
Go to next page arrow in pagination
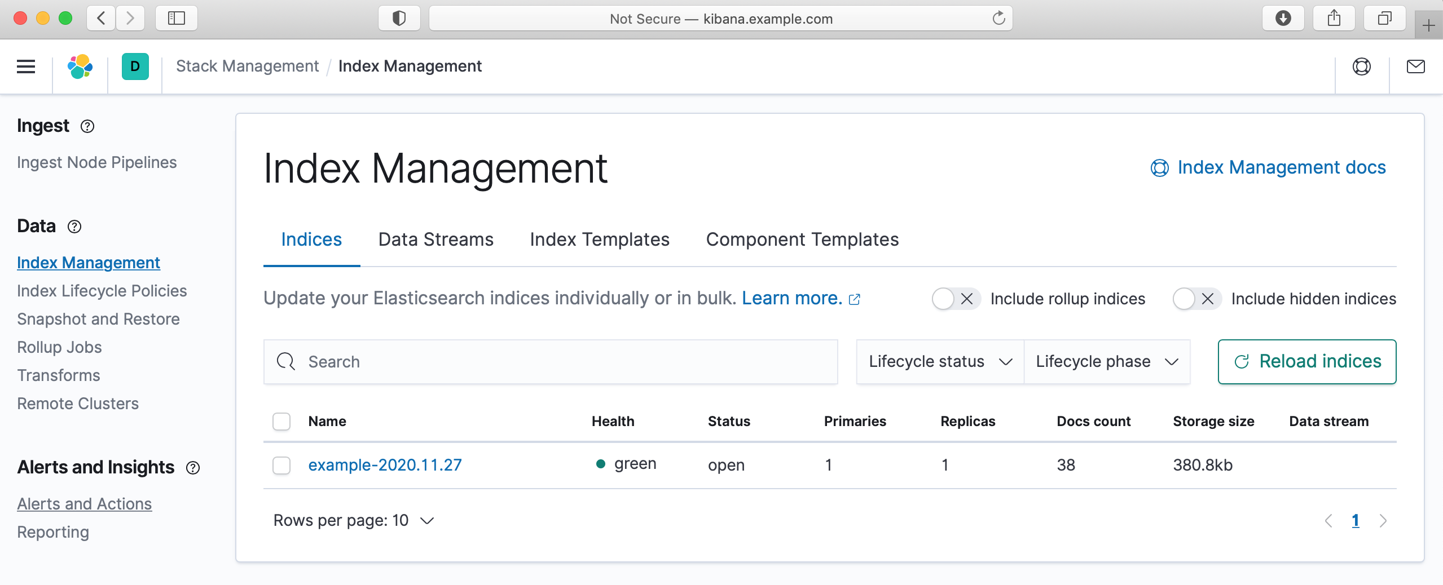1383,521
